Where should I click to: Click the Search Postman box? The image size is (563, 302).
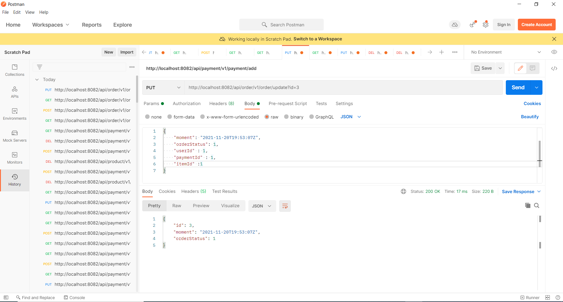[x=281, y=25]
